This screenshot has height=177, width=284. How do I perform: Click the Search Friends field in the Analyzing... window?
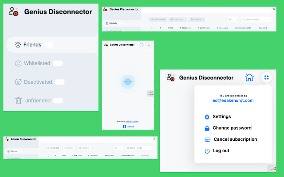(x=256, y=19)
